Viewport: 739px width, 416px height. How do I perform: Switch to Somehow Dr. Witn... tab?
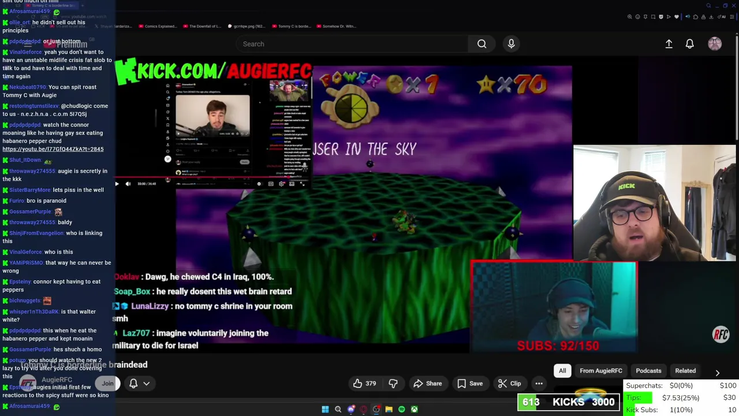click(335, 26)
